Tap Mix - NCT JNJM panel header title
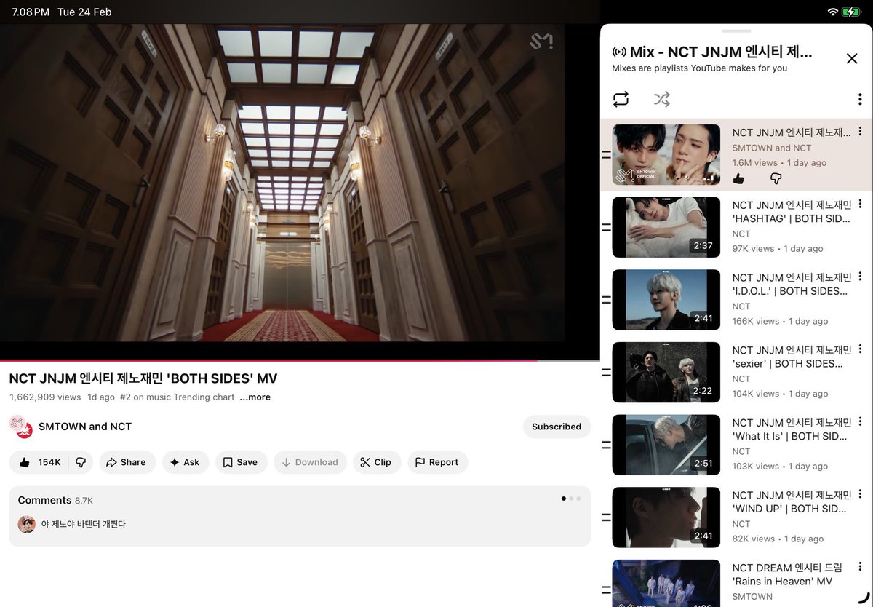 720,52
